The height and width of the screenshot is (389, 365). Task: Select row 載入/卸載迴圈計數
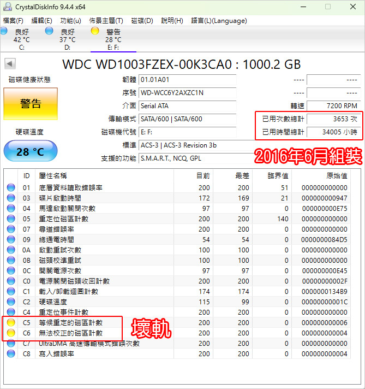coord(177,292)
